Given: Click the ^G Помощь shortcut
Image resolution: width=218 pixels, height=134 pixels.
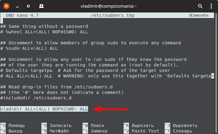Looking at the screenshot, I should 13,125.
